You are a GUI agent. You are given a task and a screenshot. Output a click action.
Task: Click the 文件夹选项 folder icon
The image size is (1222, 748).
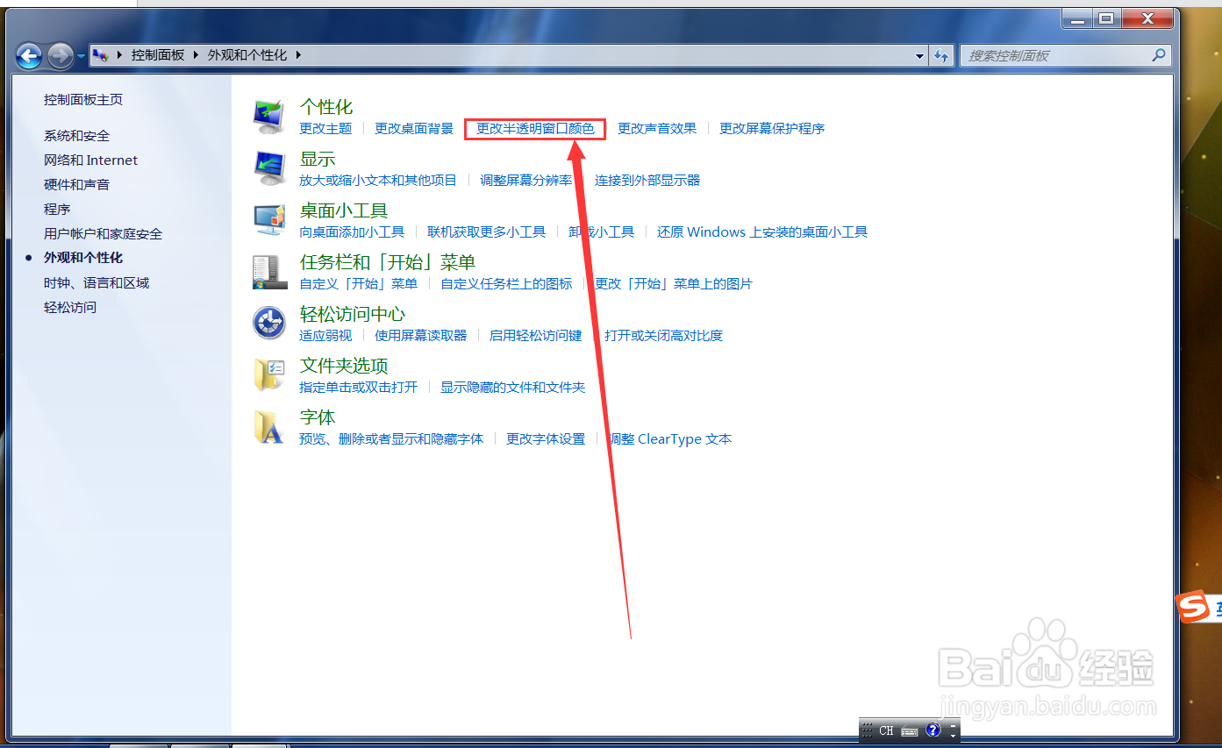click(x=269, y=373)
